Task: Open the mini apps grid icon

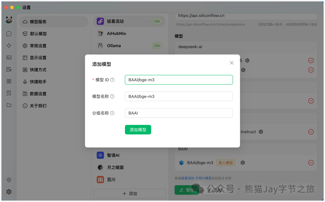Action: [9, 81]
